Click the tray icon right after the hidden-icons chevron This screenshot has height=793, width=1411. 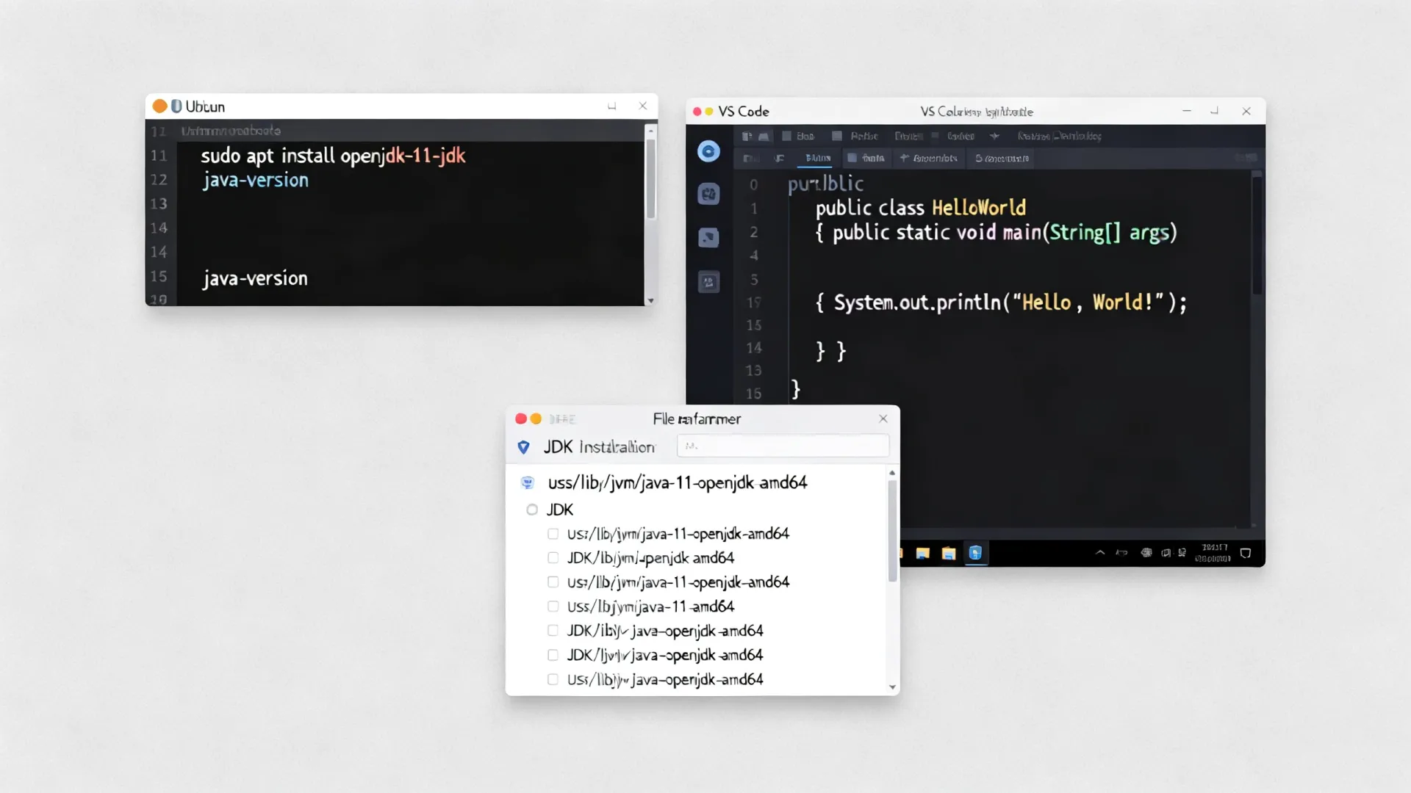pyautogui.click(x=1121, y=553)
